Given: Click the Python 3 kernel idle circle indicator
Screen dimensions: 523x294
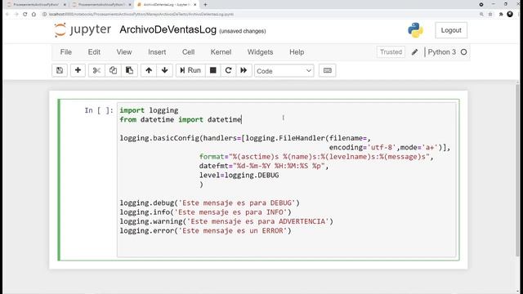Looking at the screenshot, I should (463, 52).
